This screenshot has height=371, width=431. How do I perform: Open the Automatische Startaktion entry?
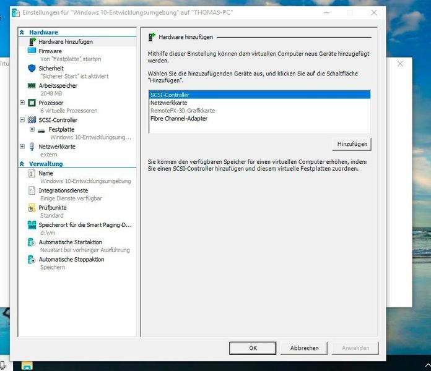pyautogui.click(x=71, y=242)
